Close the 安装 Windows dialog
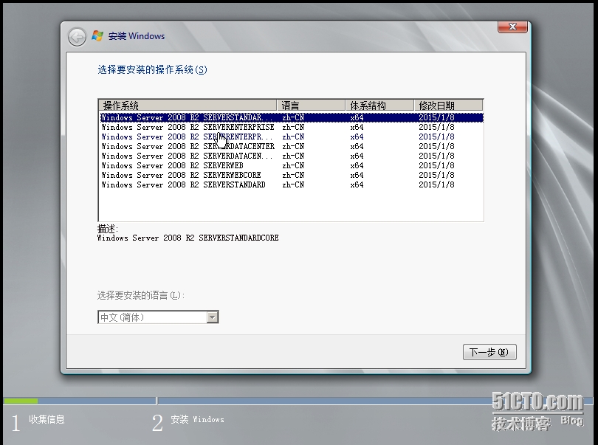Screen dimensions: 598x445 click(512, 27)
